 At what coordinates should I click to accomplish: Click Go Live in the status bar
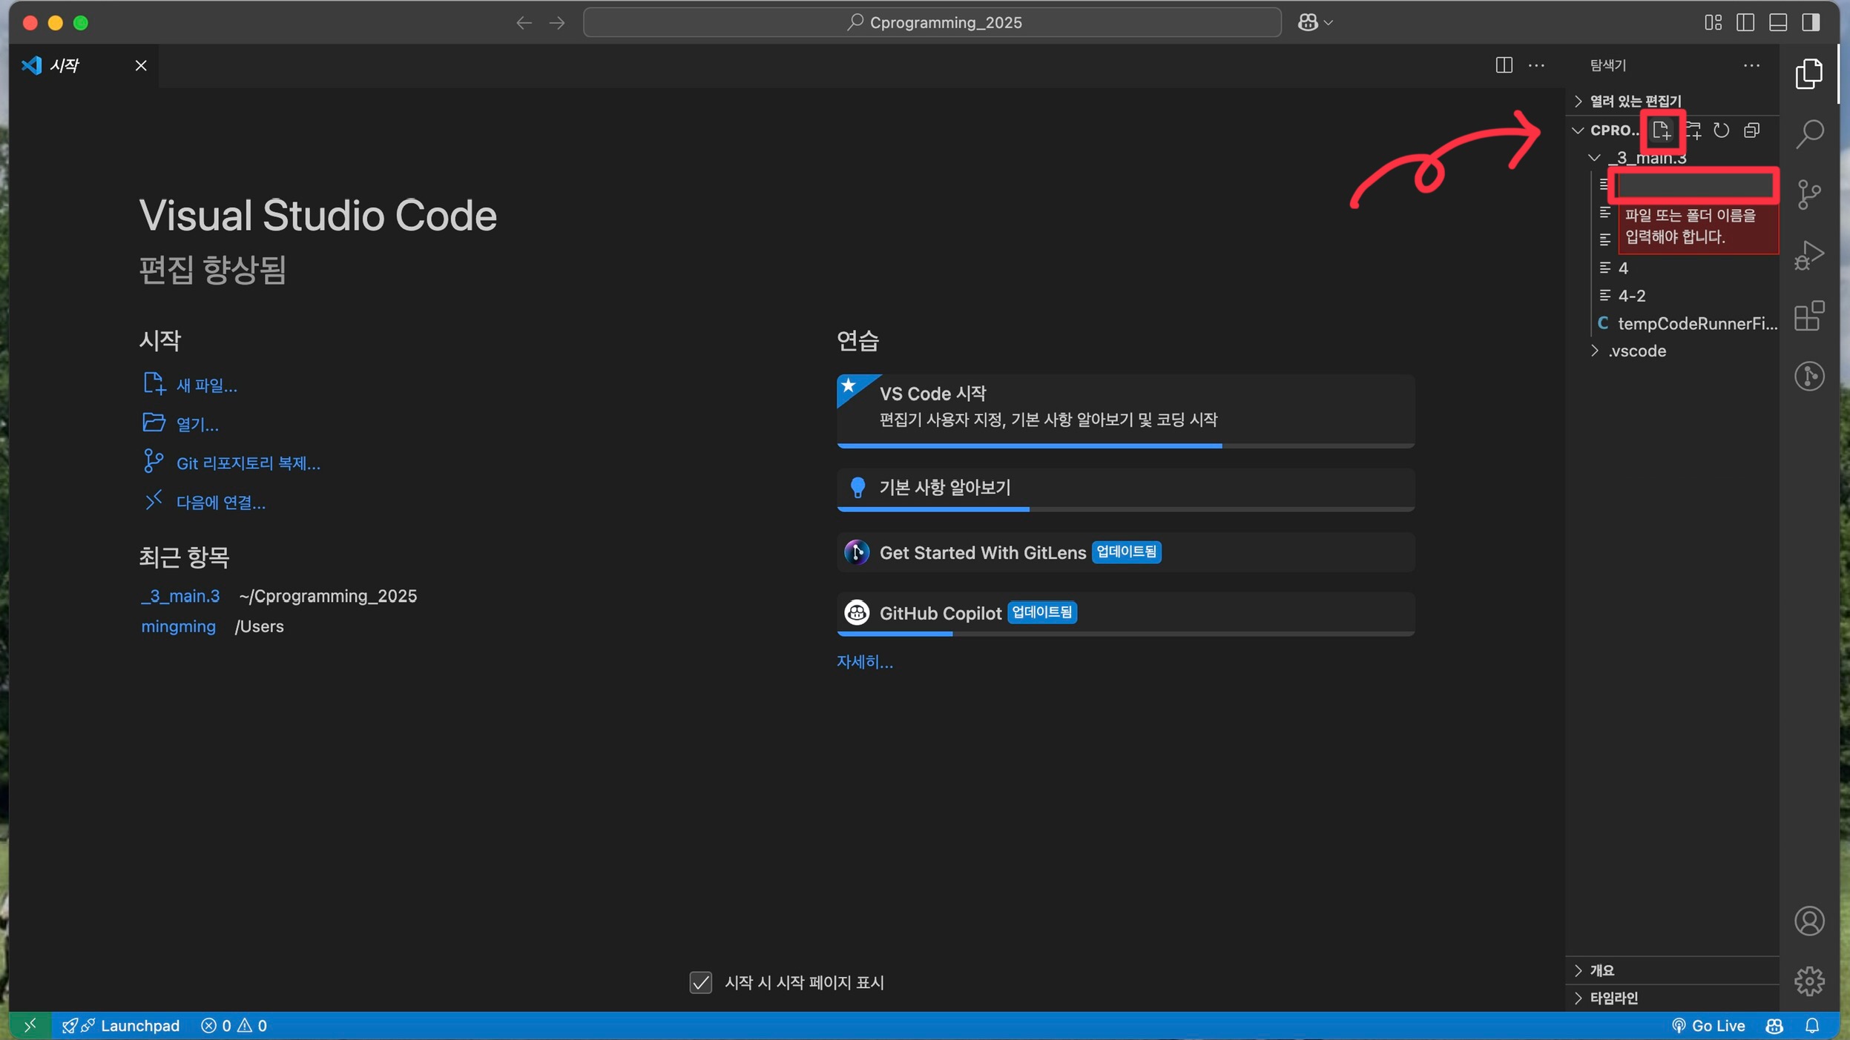(x=1708, y=1025)
